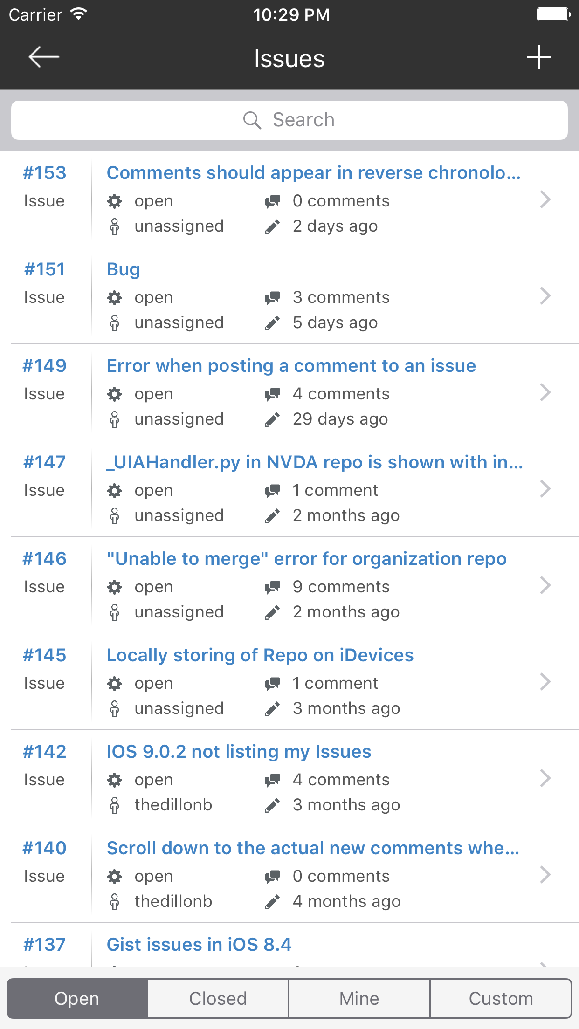Expand issue #153 via its chevron
This screenshot has height=1029, width=579.
[x=545, y=199]
